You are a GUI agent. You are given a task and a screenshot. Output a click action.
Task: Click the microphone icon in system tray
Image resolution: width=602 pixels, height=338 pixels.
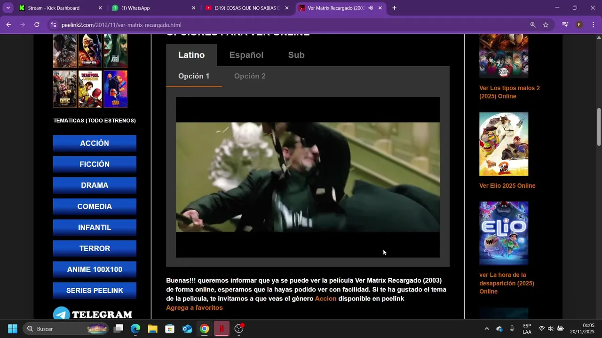pyautogui.click(x=512, y=329)
